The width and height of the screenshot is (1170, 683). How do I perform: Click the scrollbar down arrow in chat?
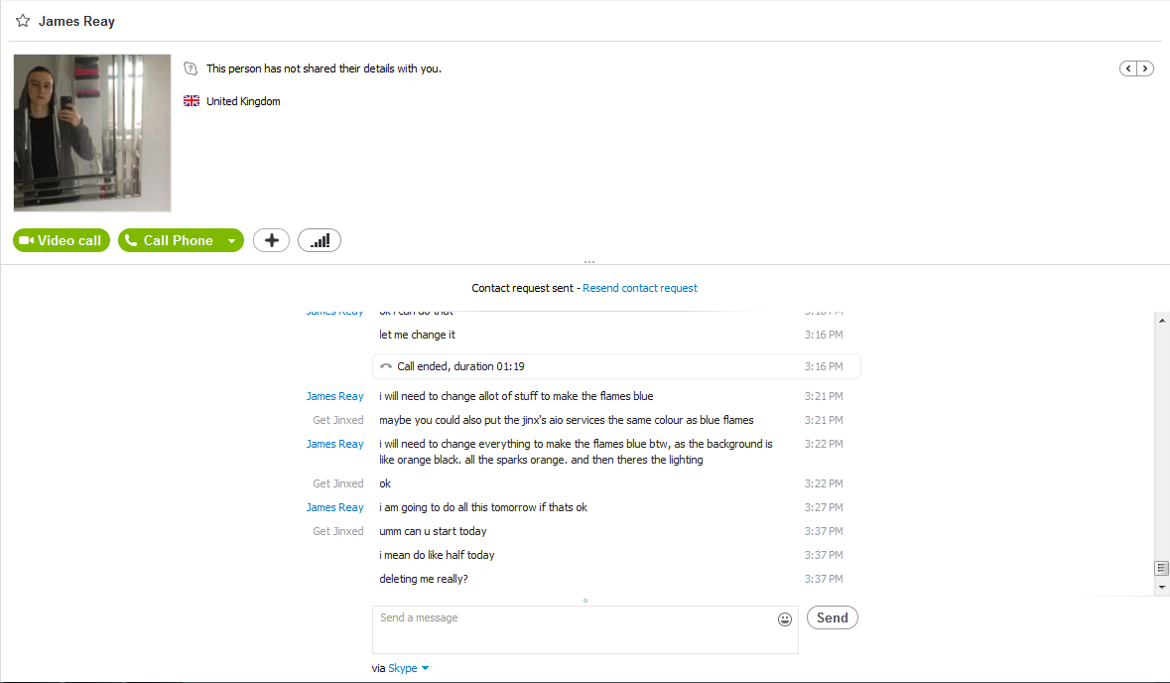(x=1162, y=588)
